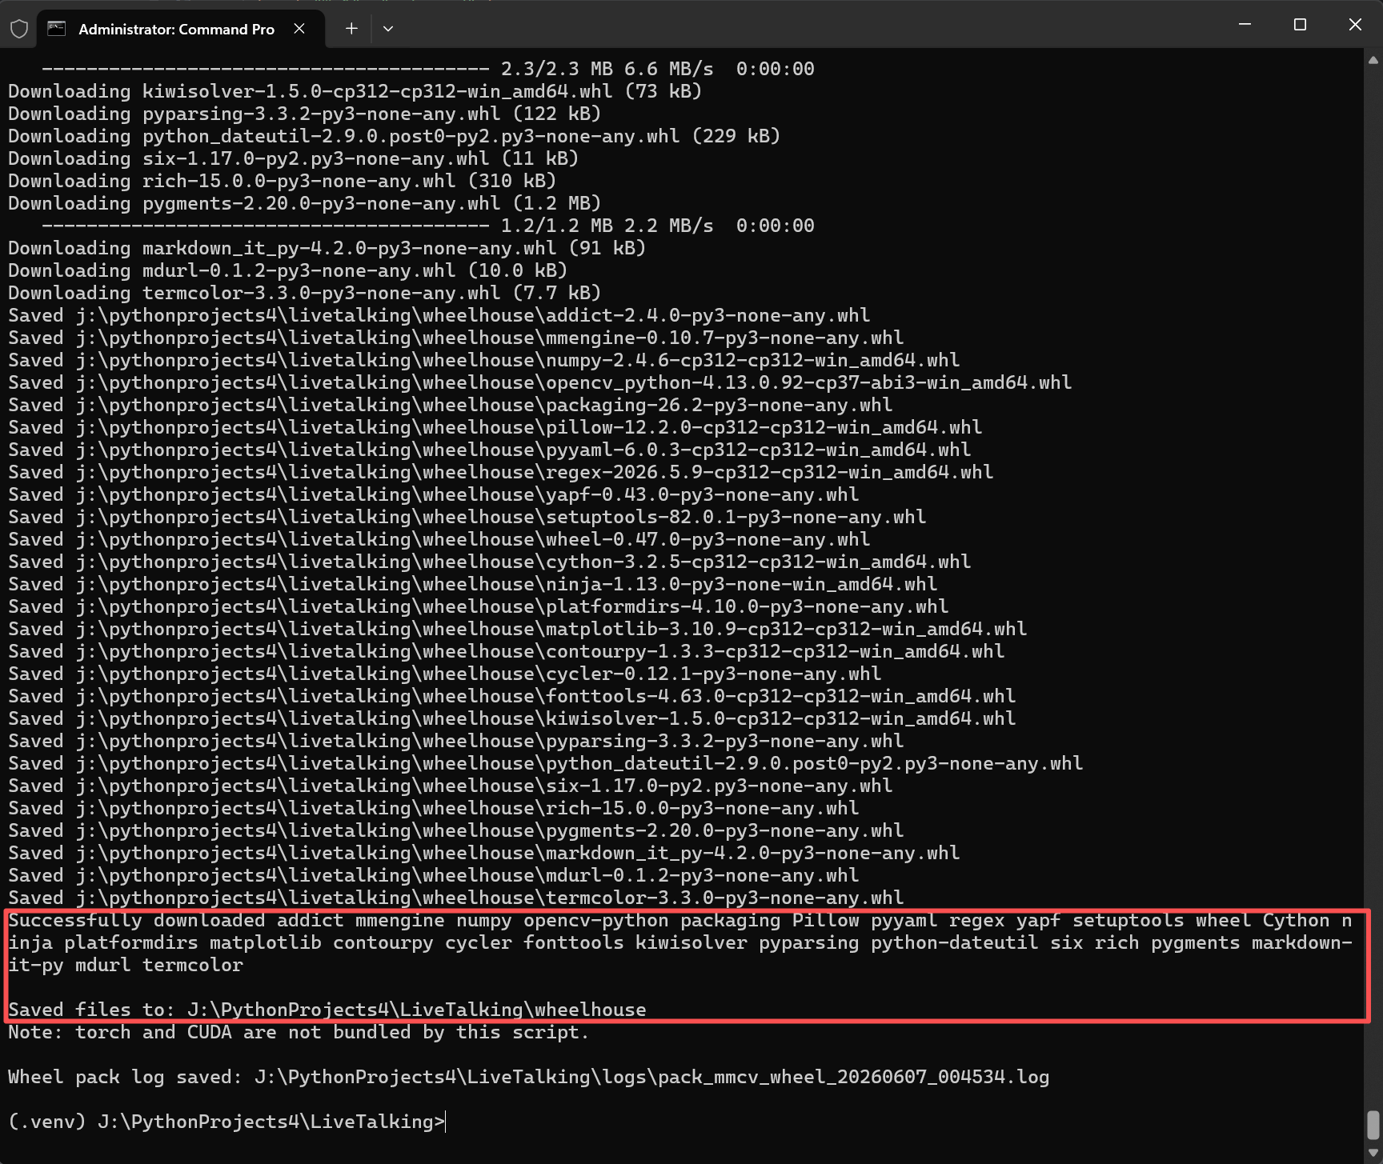Click Saved line for cycler-0.12.1 wheel

click(444, 674)
